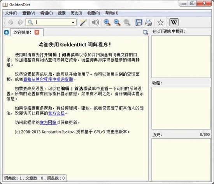Screen dimensions: 214x184
Task: Click the 词典数：1 status bar text
Action: tap(13, 178)
